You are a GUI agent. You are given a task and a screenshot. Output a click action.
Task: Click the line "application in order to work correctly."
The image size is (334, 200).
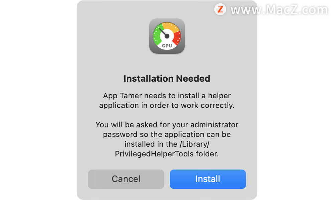click(167, 105)
